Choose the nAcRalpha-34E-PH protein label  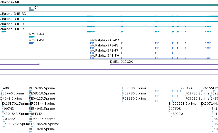coord(105,56)
